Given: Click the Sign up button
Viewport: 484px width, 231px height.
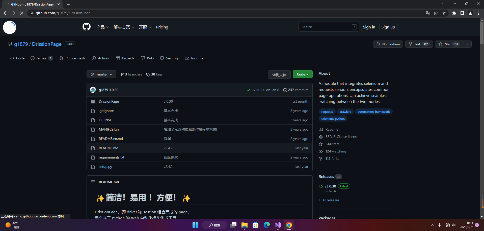Looking at the screenshot, I should point(388,27).
